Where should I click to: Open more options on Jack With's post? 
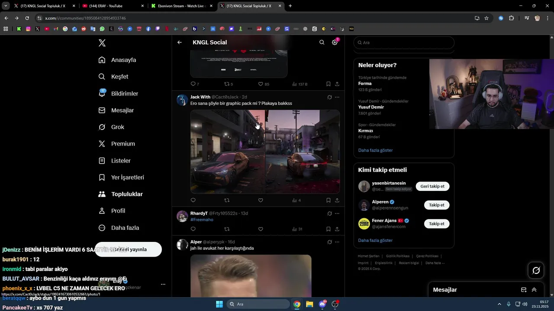click(337, 97)
